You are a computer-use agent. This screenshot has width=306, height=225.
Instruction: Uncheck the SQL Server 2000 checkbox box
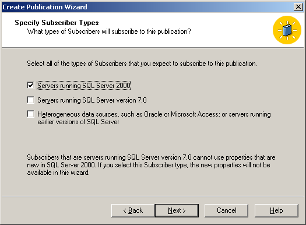[x=30, y=85]
